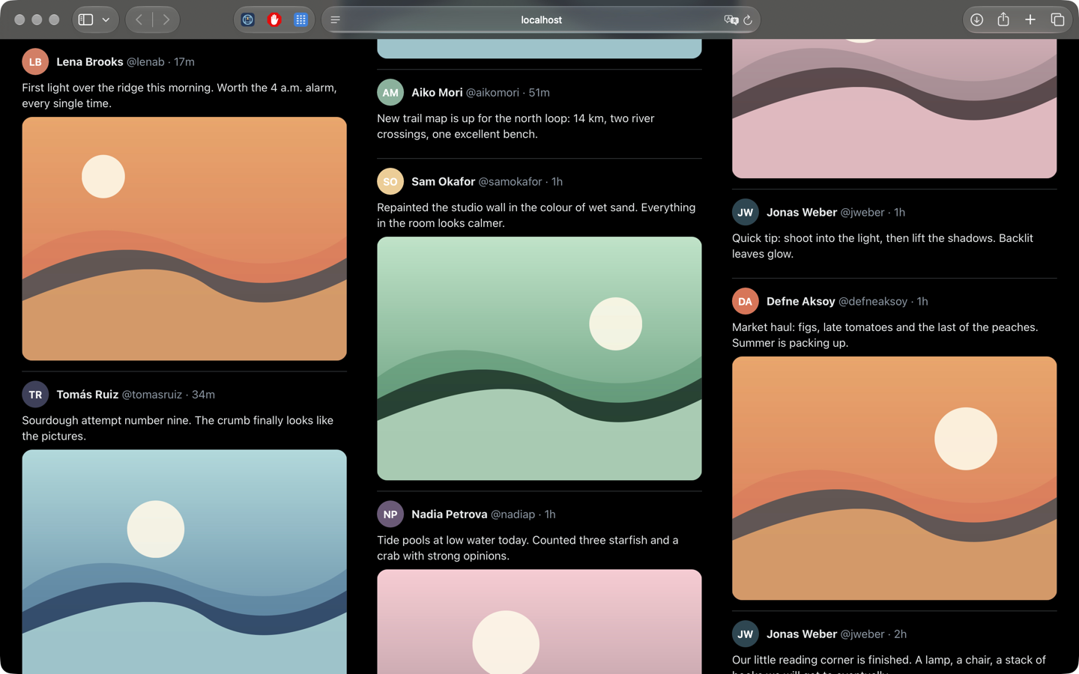Visit the @defneaksoy handle
Screen dimensions: 1079x674
[x=873, y=302]
